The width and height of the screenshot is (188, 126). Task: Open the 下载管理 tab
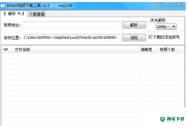point(37,14)
